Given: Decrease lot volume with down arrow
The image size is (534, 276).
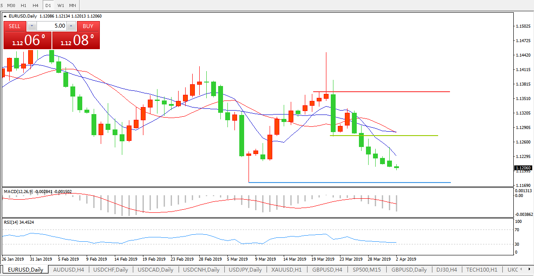Looking at the screenshot, I should [31, 26].
